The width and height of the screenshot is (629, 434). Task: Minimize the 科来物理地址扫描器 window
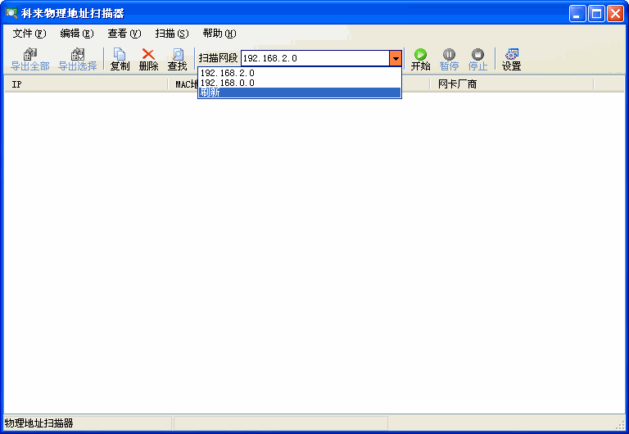577,14
